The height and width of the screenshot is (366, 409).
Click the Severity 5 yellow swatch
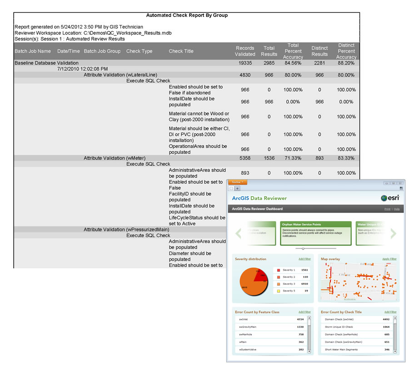[x=278, y=291]
